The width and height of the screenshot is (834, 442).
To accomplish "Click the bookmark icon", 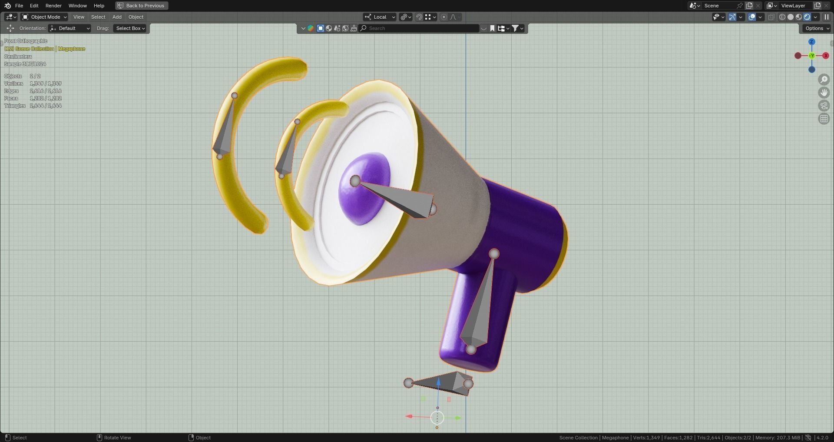I will click(492, 28).
